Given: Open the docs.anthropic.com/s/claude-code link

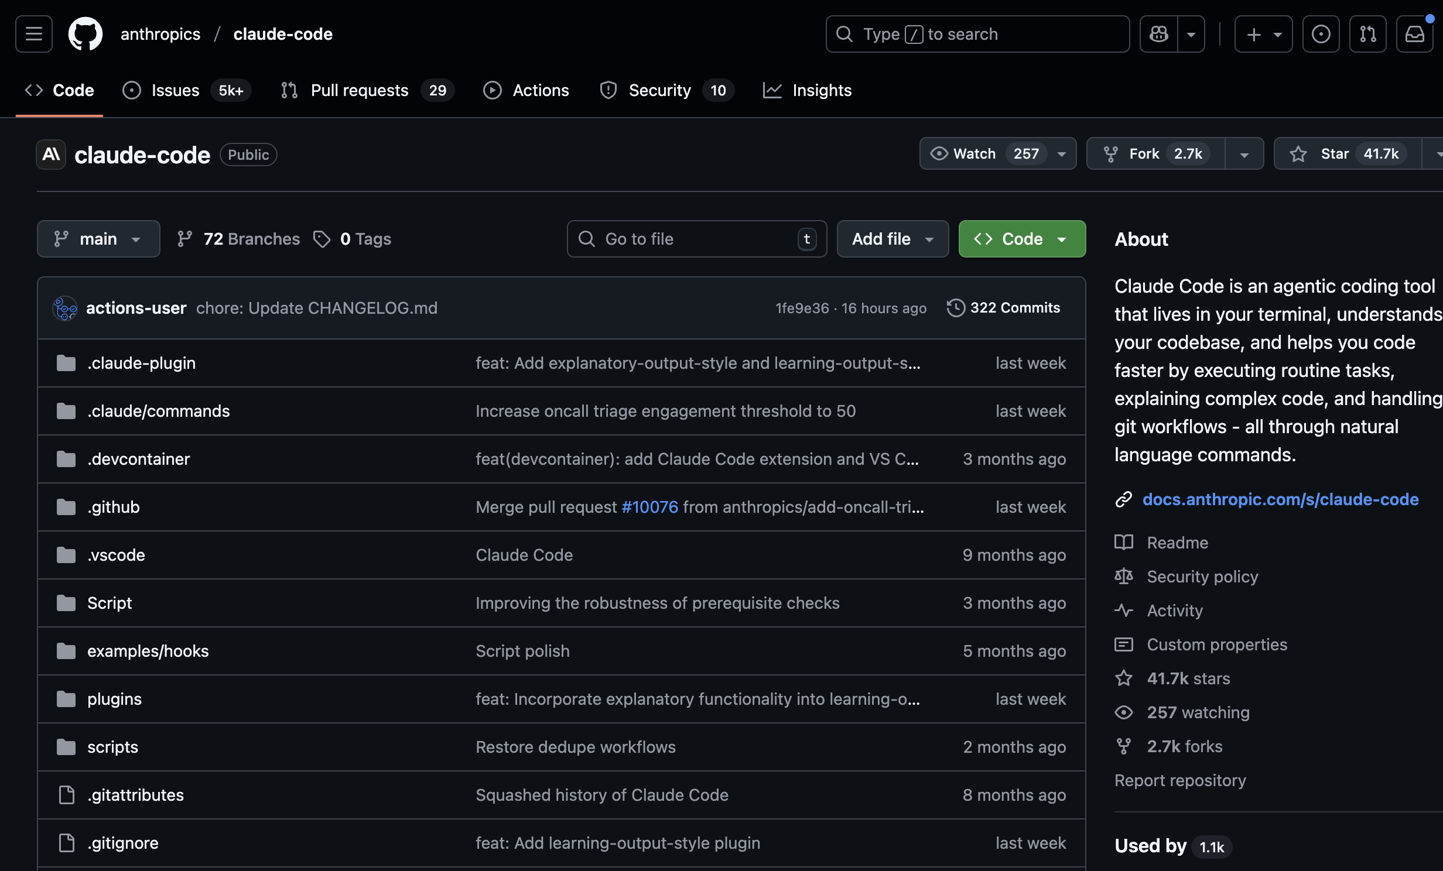Looking at the screenshot, I should 1280,499.
